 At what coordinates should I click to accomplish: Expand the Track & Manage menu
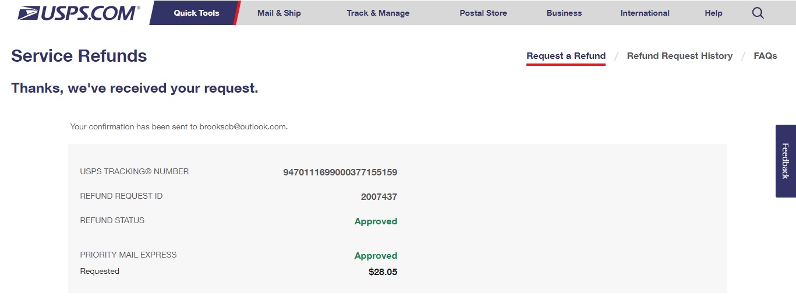coord(378,13)
